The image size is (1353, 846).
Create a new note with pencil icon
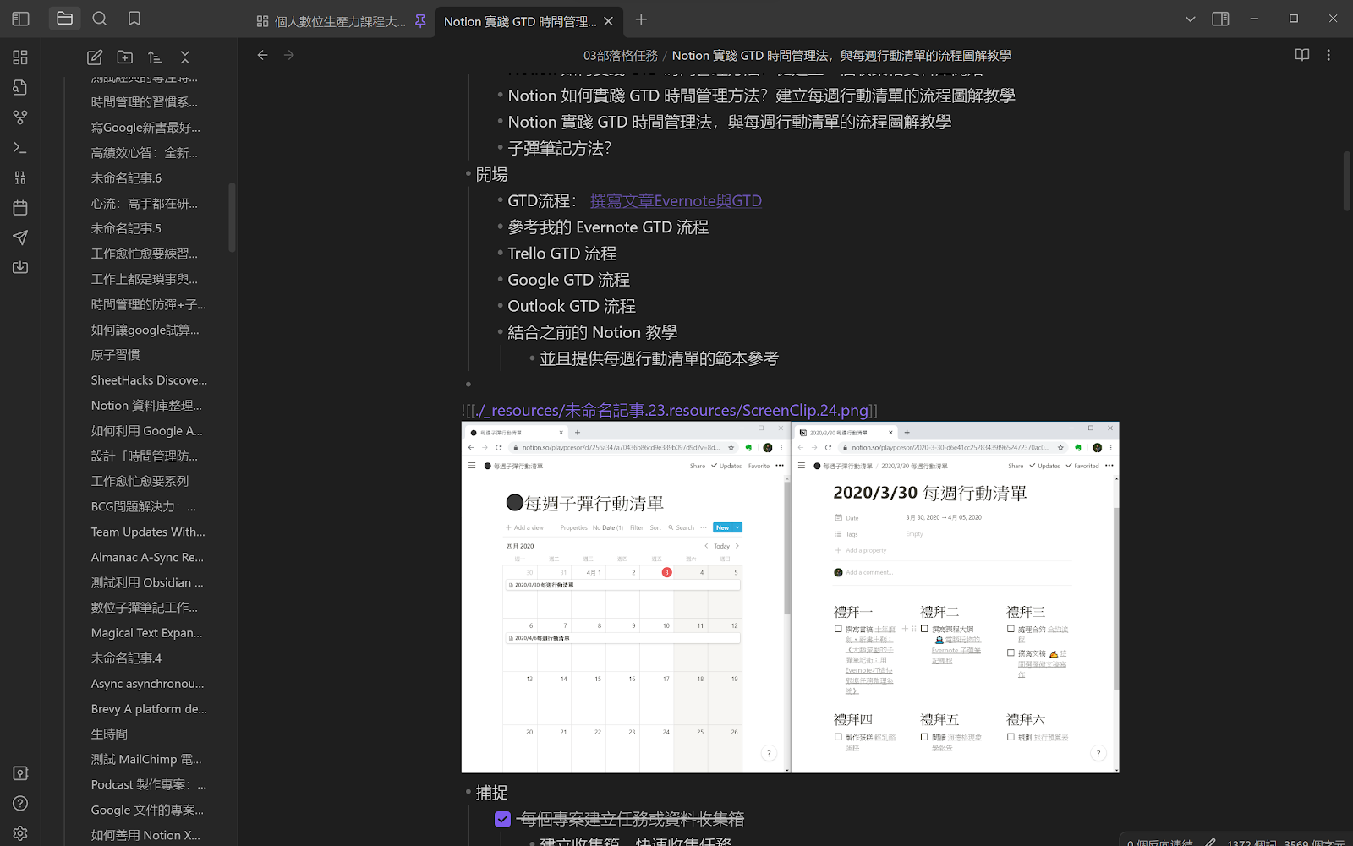(x=95, y=57)
